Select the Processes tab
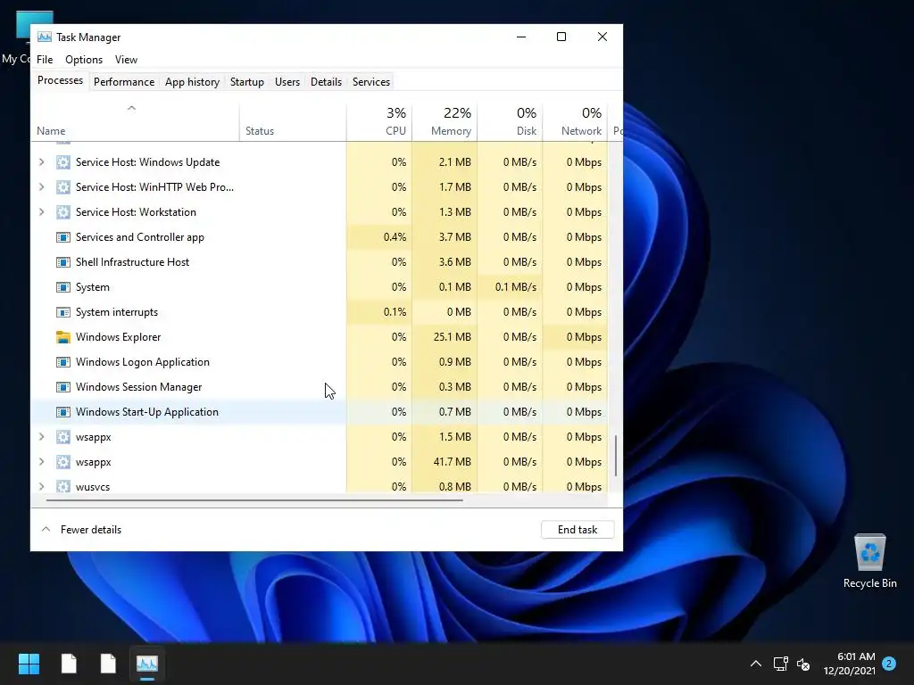This screenshot has width=914, height=685. [60, 80]
